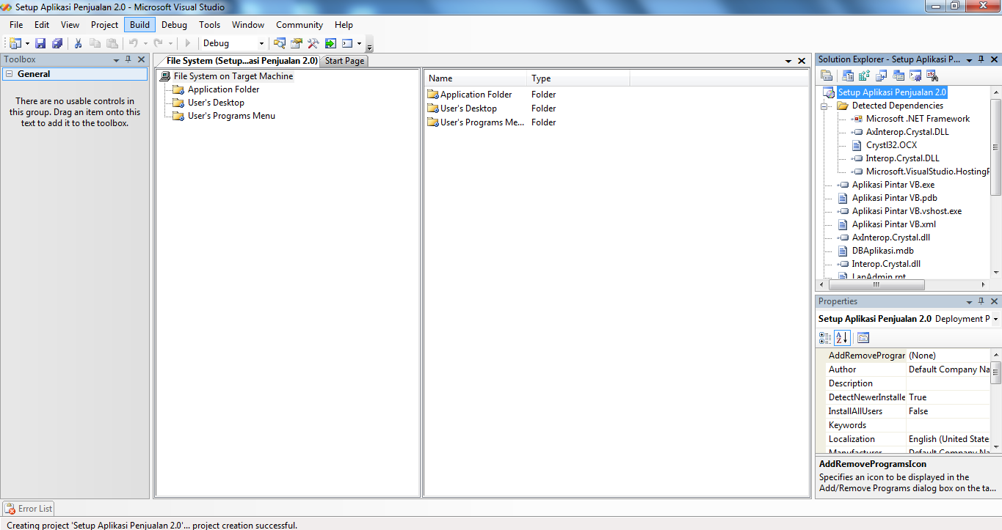
Task: Pin the Solution Explorer with auto-hide icon
Action: pos(982,59)
